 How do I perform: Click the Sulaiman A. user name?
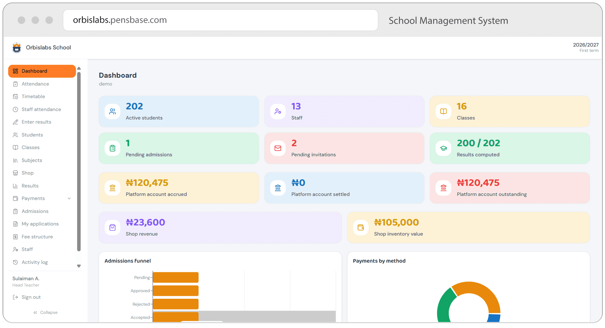[26, 279]
